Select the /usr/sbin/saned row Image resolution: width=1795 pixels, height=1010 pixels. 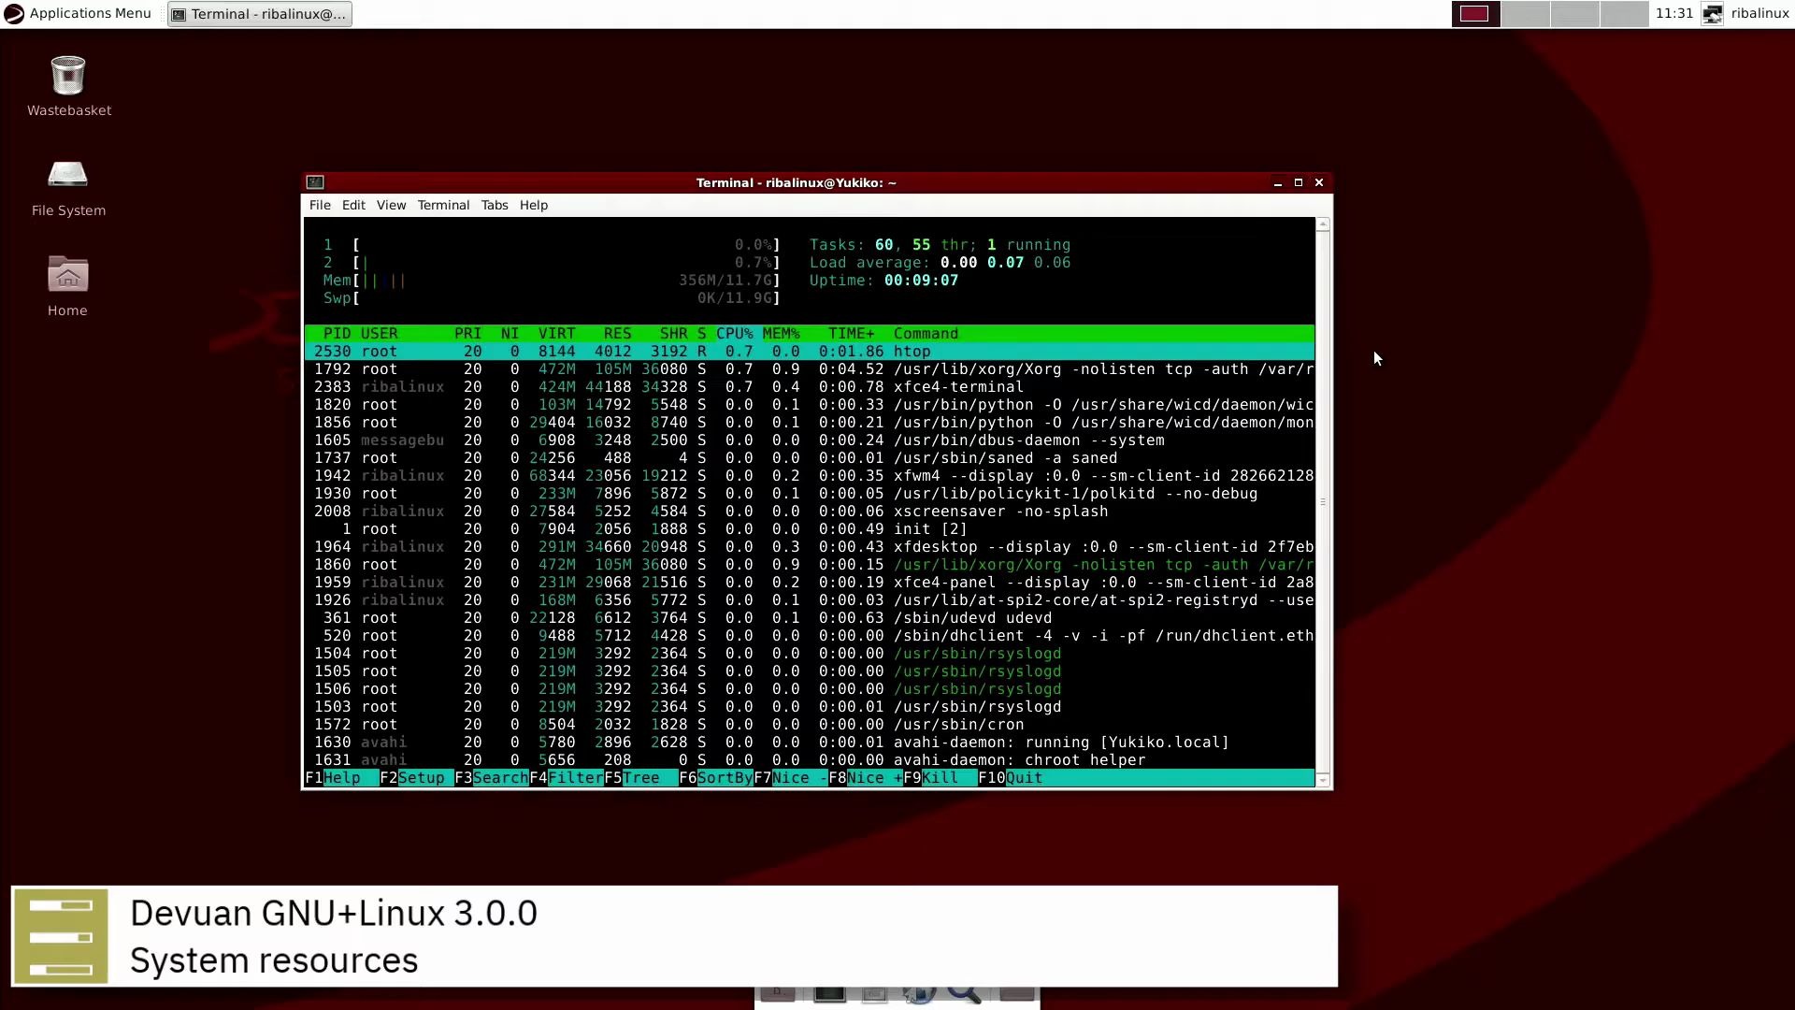pyautogui.click(x=810, y=458)
